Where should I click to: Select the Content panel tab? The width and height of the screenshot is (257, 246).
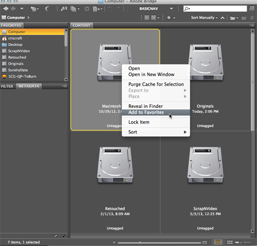(x=81, y=26)
